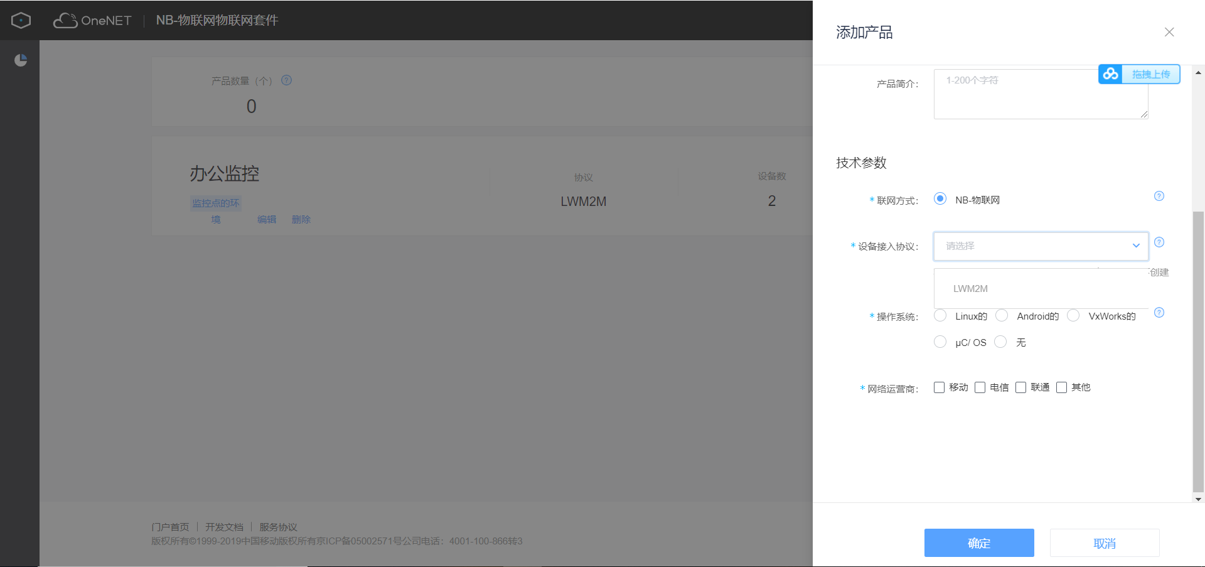Click the help icon next to 联网方式
The image size is (1205, 567).
click(1159, 196)
